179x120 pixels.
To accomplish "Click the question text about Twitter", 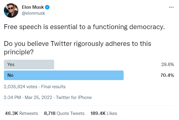I will (78, 48).
